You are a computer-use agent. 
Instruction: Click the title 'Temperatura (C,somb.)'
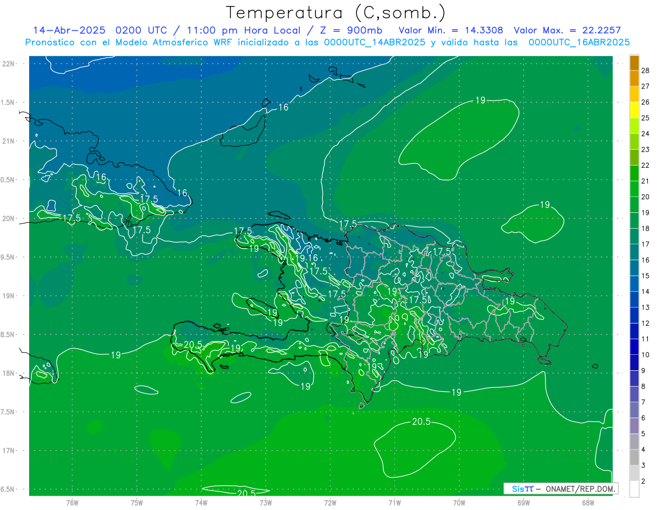coord(335,13)
